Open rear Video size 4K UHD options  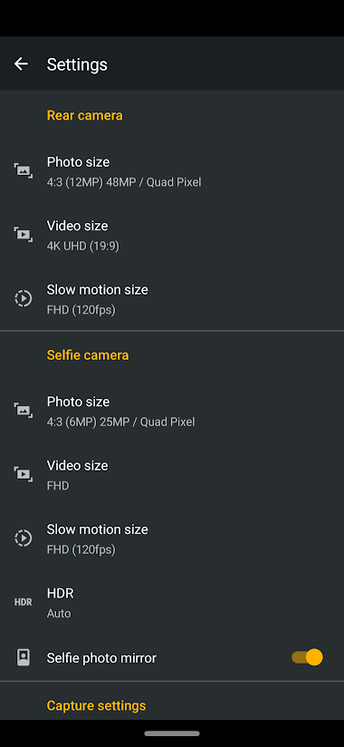pyautogui.click(x=172, y=236)
